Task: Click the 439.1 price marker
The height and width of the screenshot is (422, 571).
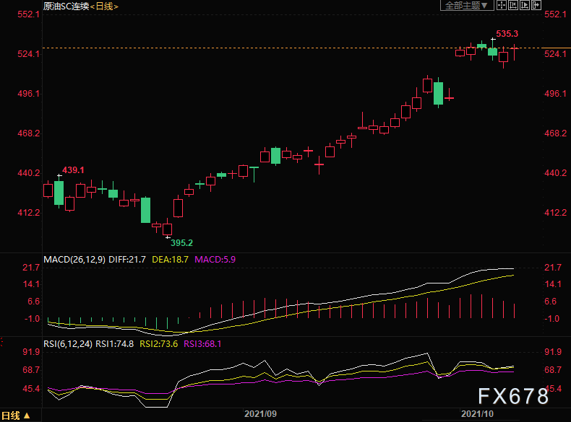Action: 73,170
